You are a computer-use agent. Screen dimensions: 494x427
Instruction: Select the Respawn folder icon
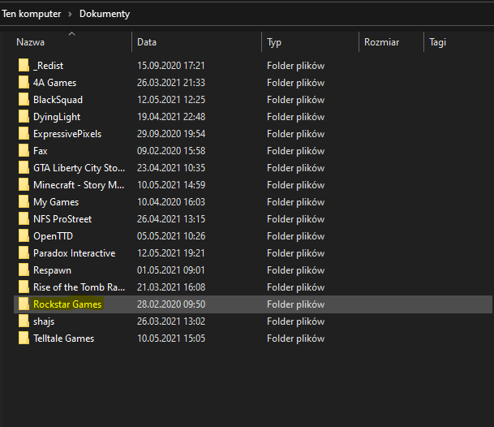pos(24,270)
